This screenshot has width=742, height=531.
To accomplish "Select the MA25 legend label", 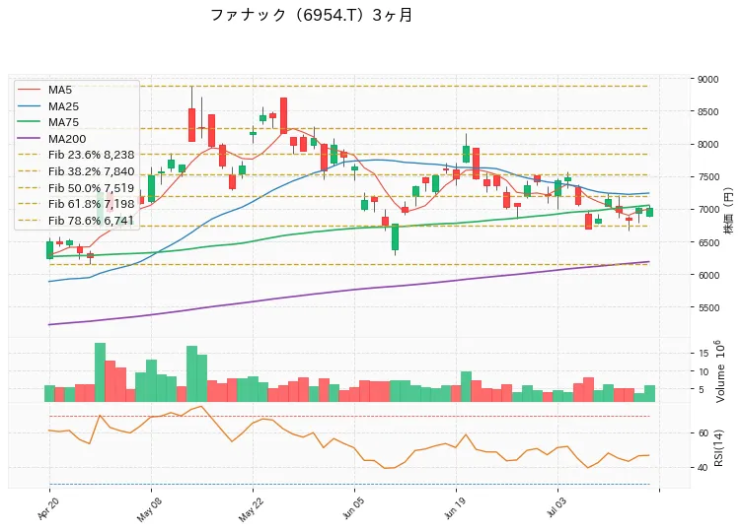I will pos(63,106).
